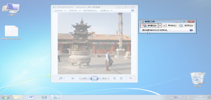
Task: Click the Internet Explorer taskbar icon
Action: click(44, 97)
